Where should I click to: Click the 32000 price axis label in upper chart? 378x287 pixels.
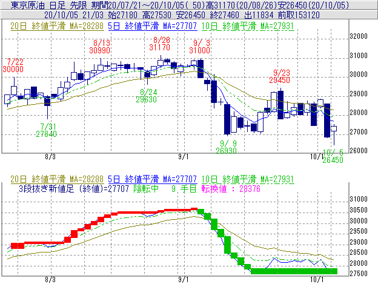point(359,36)
